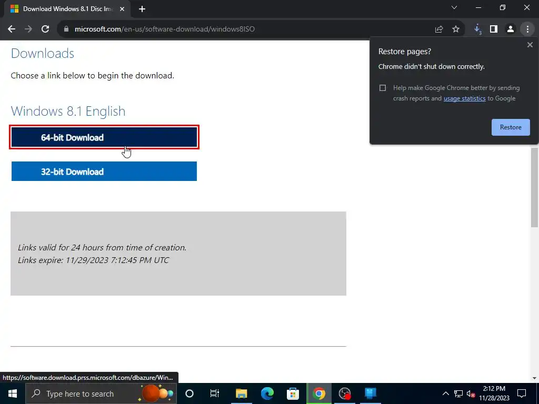Open the blue app on taskbar

(371, 393)
